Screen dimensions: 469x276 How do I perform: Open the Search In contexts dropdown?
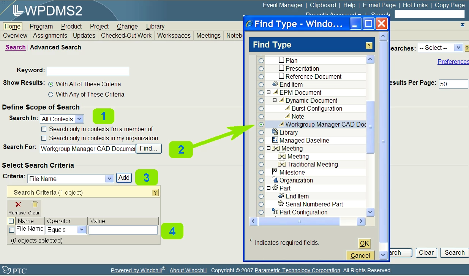pos(62,119)
